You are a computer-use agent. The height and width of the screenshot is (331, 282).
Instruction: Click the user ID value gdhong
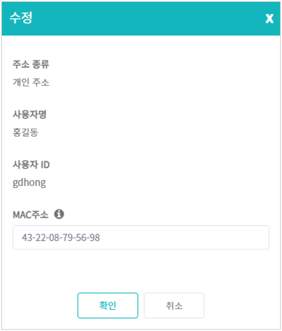pyautogui.click(x=29, y=183)
